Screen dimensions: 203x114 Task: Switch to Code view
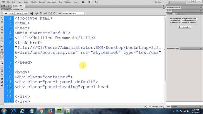point(5,13)
